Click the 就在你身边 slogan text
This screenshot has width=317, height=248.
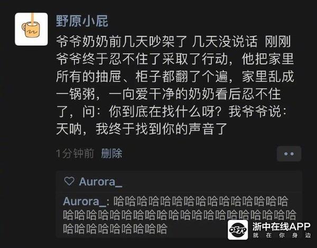pos(282,235)
